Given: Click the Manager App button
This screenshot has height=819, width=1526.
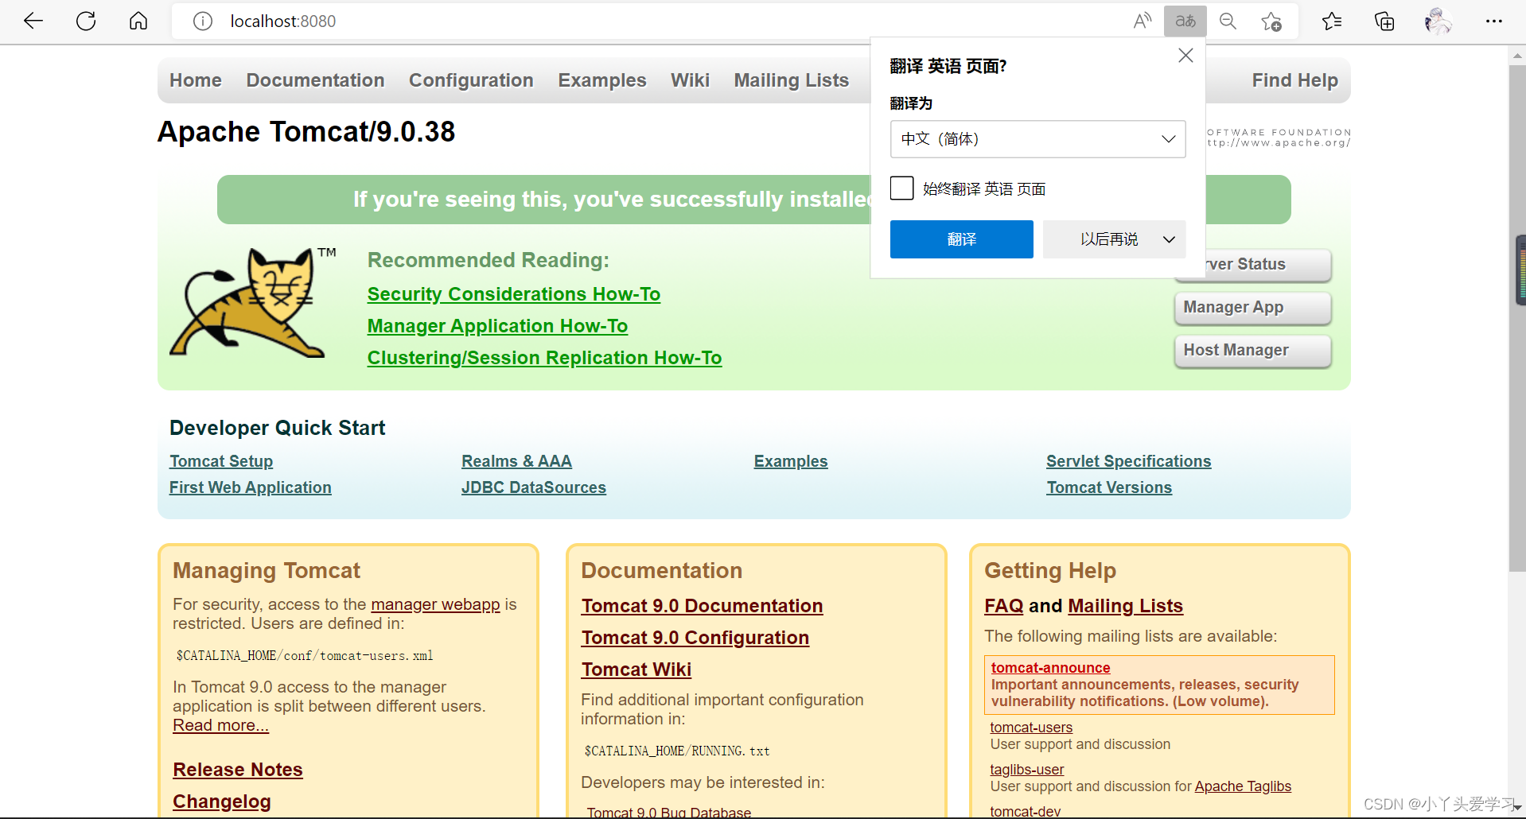Looking at the screenshot, I should [1252, 308].
